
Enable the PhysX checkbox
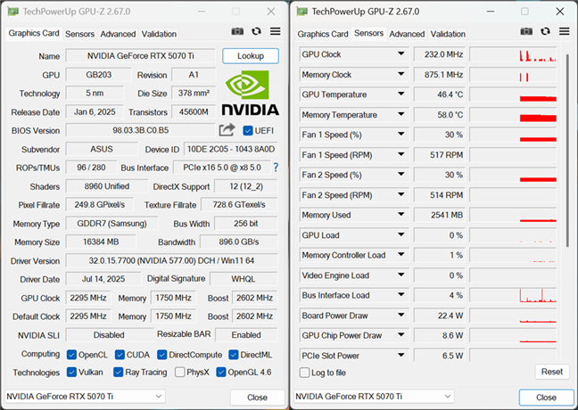click(179, 372)
